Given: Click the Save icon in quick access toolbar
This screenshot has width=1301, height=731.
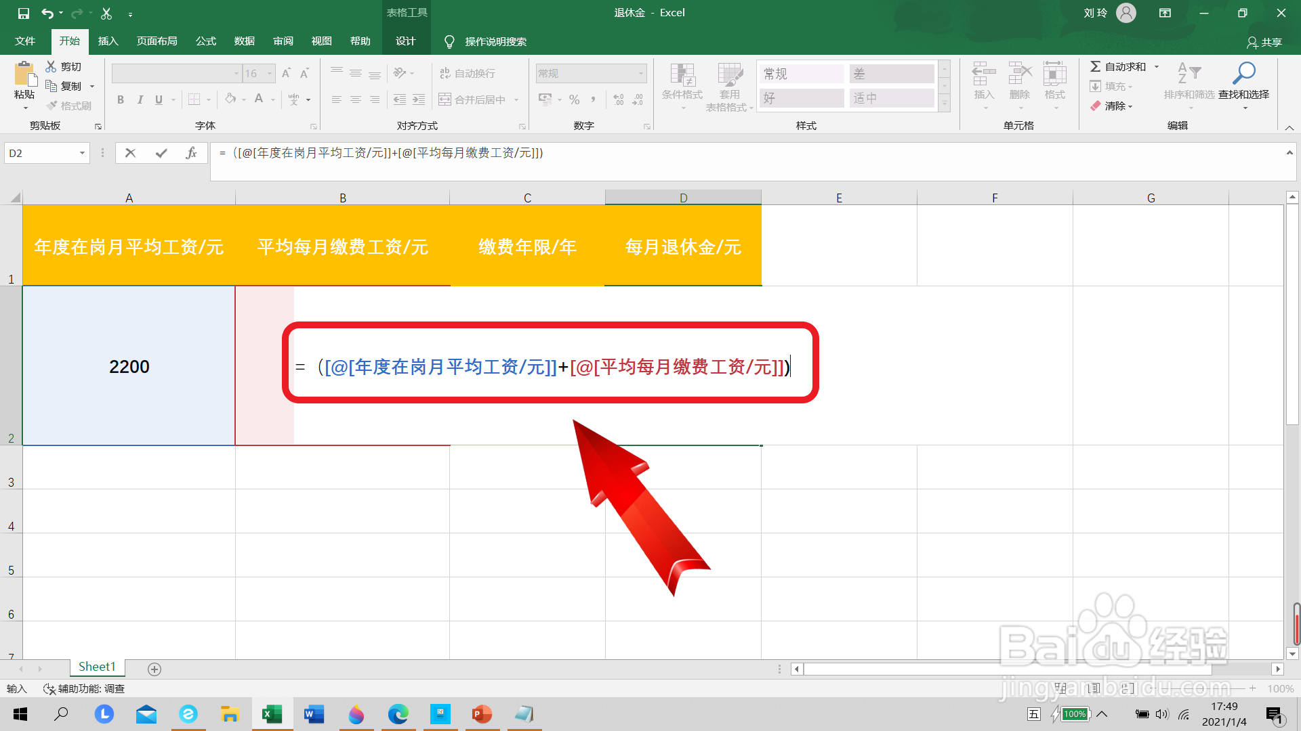Looking at the screenshot, I should (x=24, y=13).
